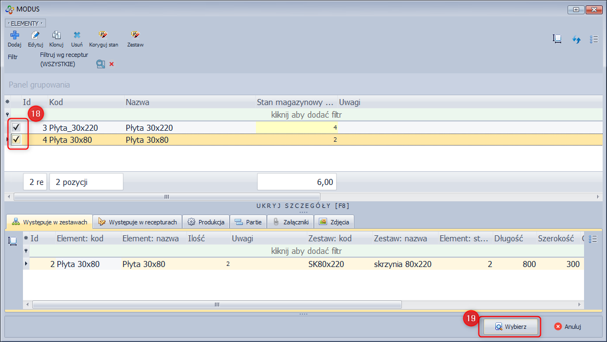The image size is (607, 342).
Task: Click the Usuń (delete) icon
Action: click(77, 36)
